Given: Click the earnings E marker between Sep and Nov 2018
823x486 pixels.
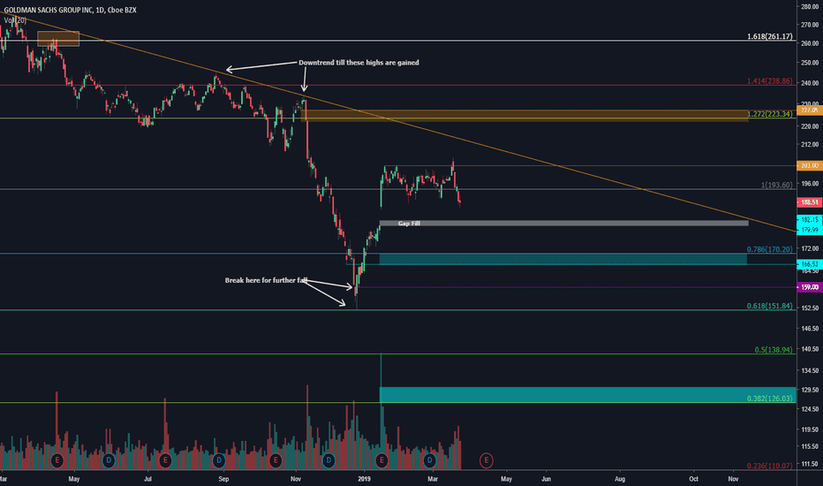Looking at the screenshot, I should click(275, 460).
